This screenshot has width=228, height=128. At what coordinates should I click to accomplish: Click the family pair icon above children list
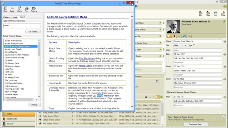pos(146,97)
